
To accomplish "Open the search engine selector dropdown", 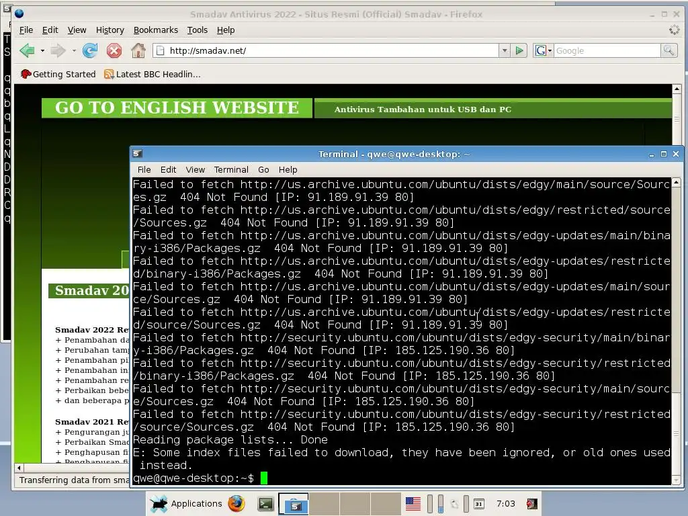I will tap(544, 50).
